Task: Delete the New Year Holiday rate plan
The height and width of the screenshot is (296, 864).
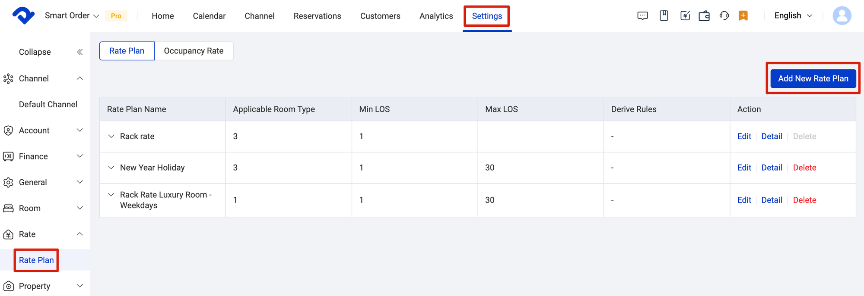Action: point(804,168)
